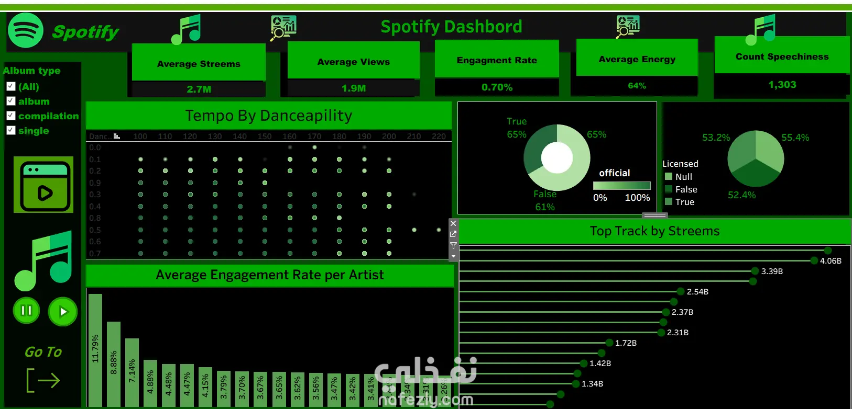Image resolution: width=852 pixels, height=409 pixels.
Task: Click the 2.7M average streams value
Action: pos(199,89)
